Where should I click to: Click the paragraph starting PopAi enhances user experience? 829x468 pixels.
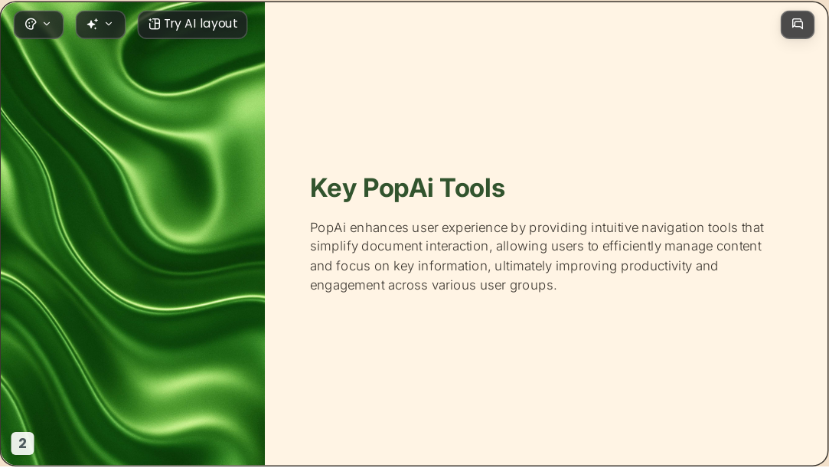(x=537, y=257)
